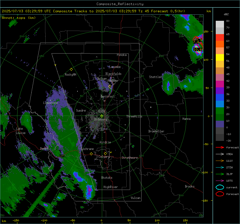
Task: Click the yellow diamond marker at RedDeer
Action: 110,87
